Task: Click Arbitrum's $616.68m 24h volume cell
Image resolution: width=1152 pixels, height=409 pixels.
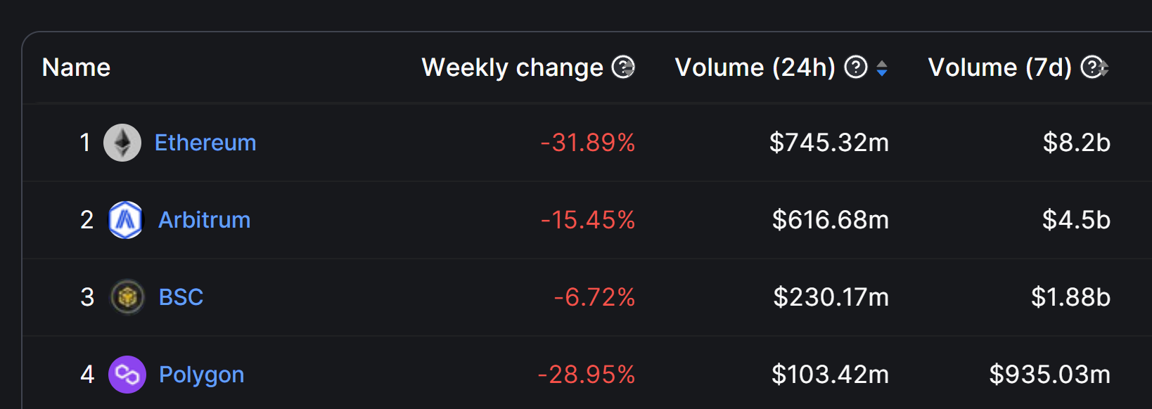Action: click(831, 220)
